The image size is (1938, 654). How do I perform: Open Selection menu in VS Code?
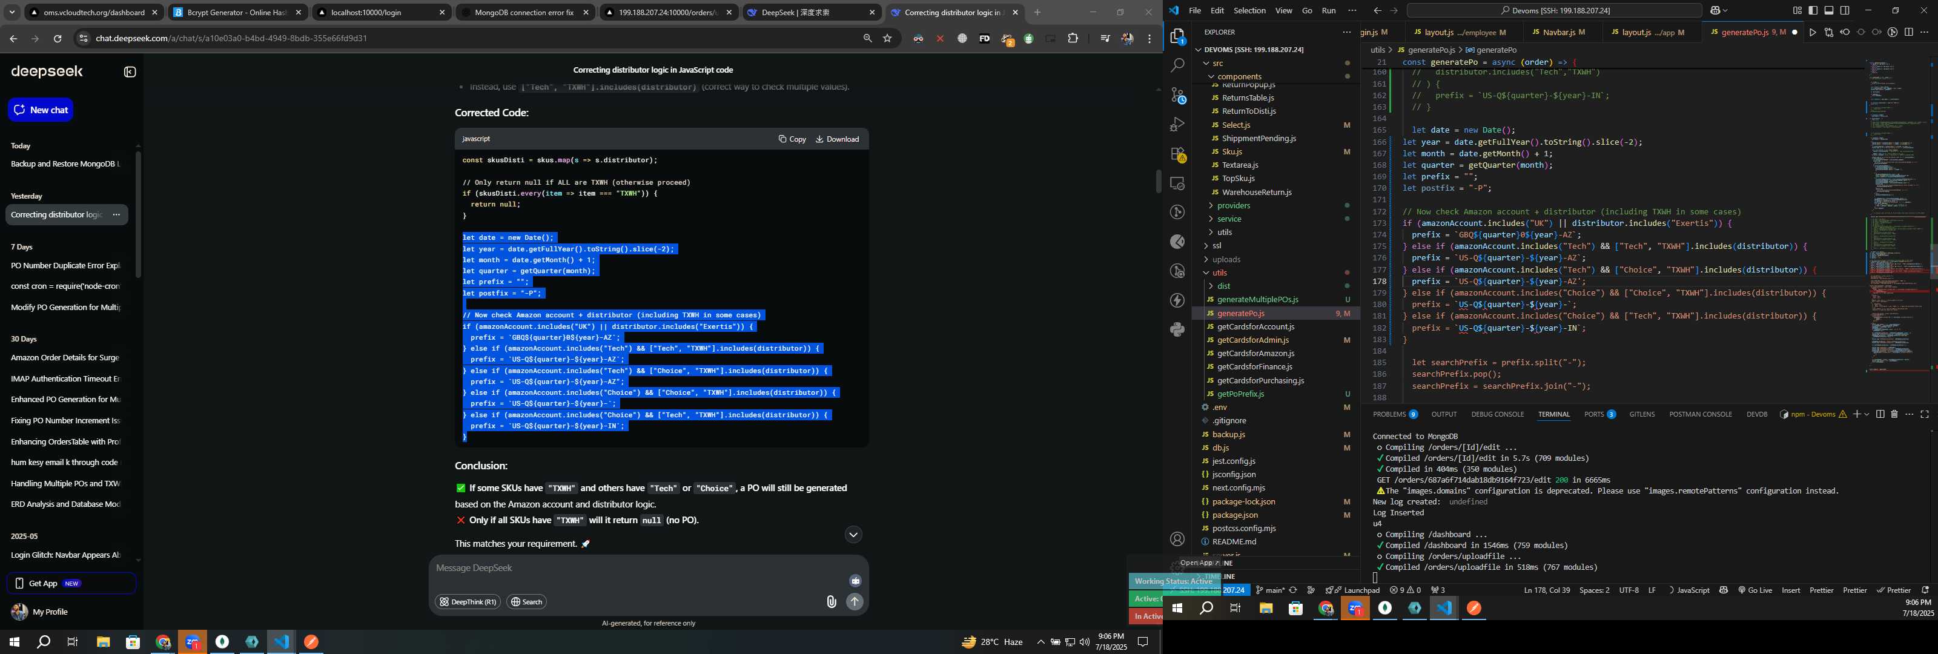(1249, 10)
